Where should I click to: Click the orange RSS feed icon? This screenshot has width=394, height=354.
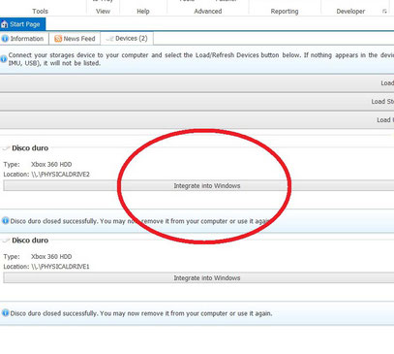pyautogui.click(x=58, y=39)
